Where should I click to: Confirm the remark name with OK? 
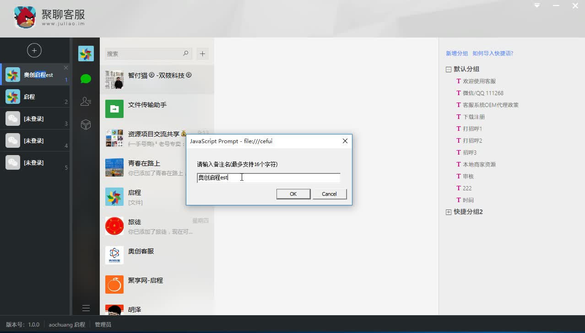click(293, 193)
